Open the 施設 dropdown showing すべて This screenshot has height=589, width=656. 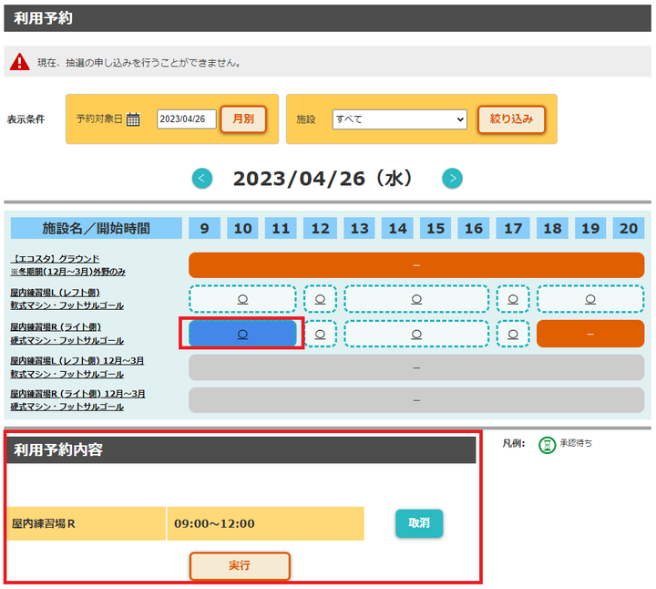click(399, 119)
